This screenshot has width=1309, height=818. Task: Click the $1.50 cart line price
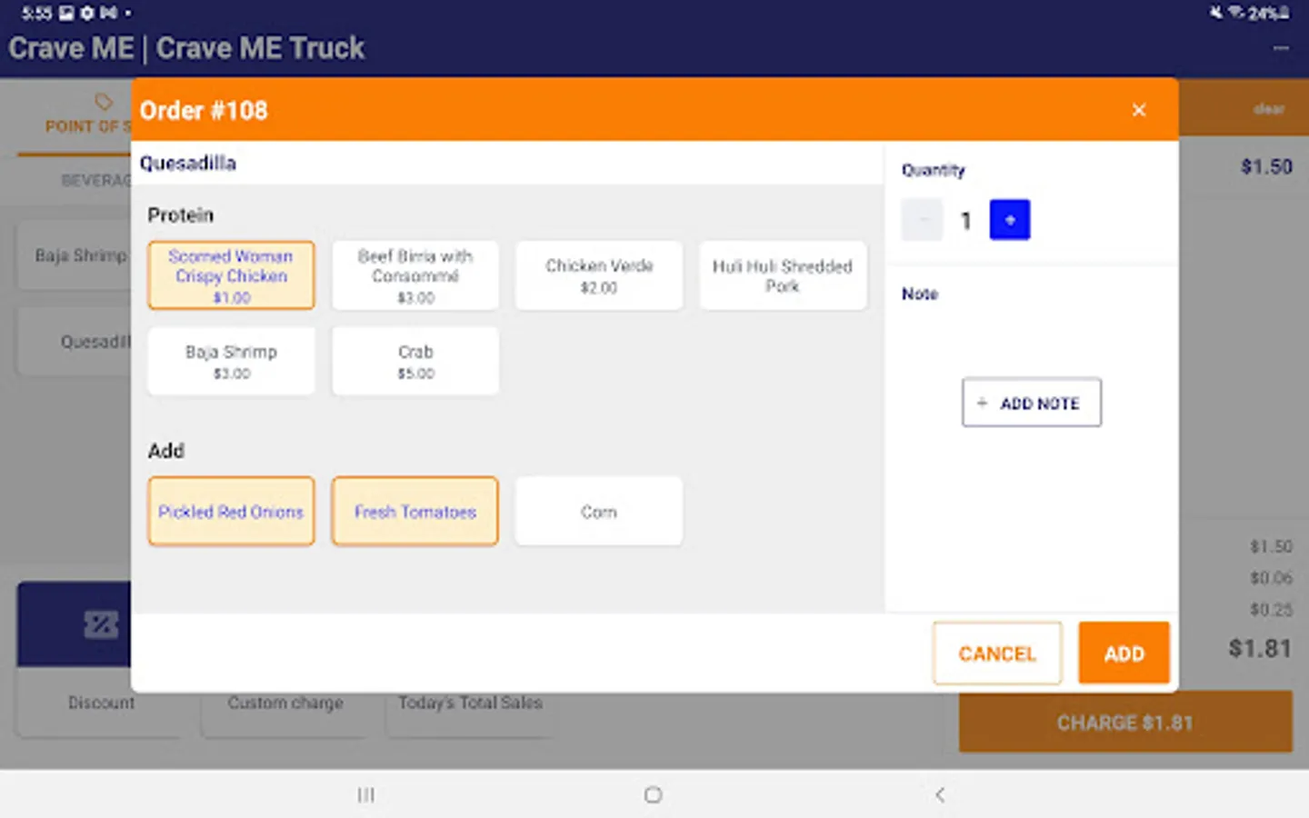[1266, 166]
